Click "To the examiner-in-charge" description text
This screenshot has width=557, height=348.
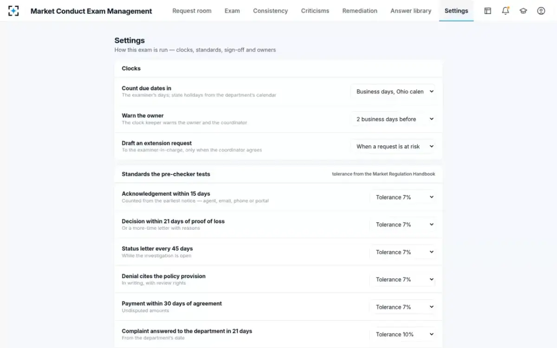pos(192,150)
